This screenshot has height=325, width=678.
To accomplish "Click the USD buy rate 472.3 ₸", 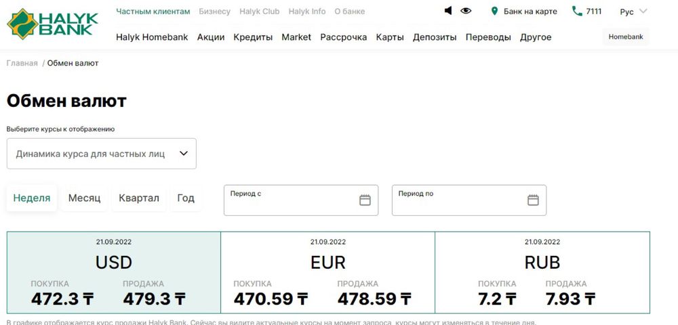I will 62,299.
